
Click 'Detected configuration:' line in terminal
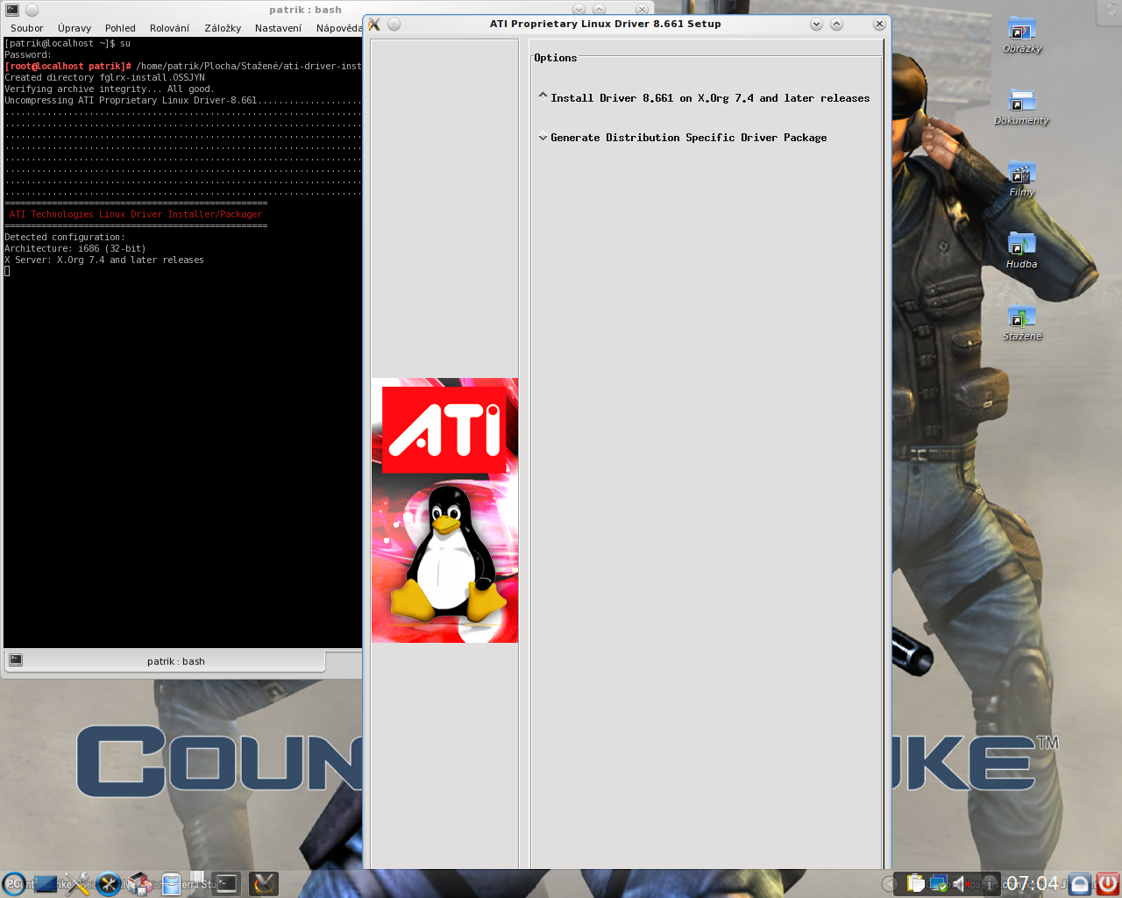(x=65, y=237)
